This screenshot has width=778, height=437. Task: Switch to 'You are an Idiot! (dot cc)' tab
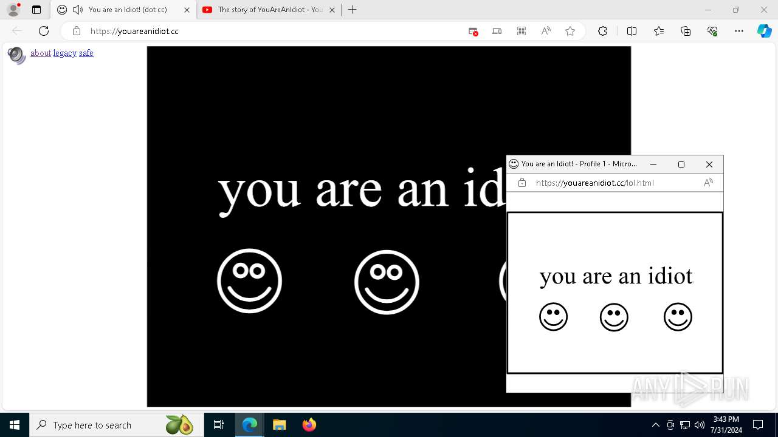(x=123, y=10)
